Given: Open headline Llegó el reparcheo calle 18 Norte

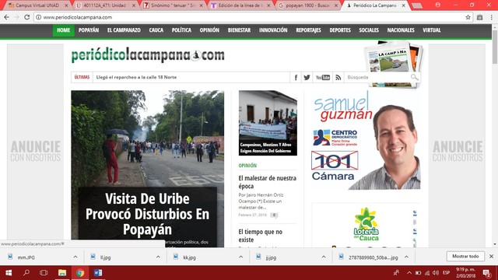Looking at the screenshot, I should (x=136, y=77).
